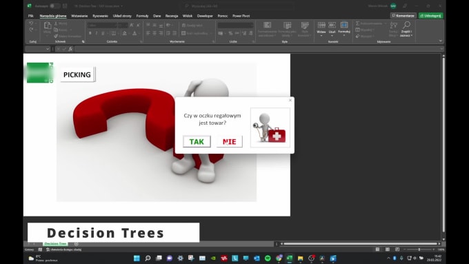Open the Deweloper tab

coord(205,16)
